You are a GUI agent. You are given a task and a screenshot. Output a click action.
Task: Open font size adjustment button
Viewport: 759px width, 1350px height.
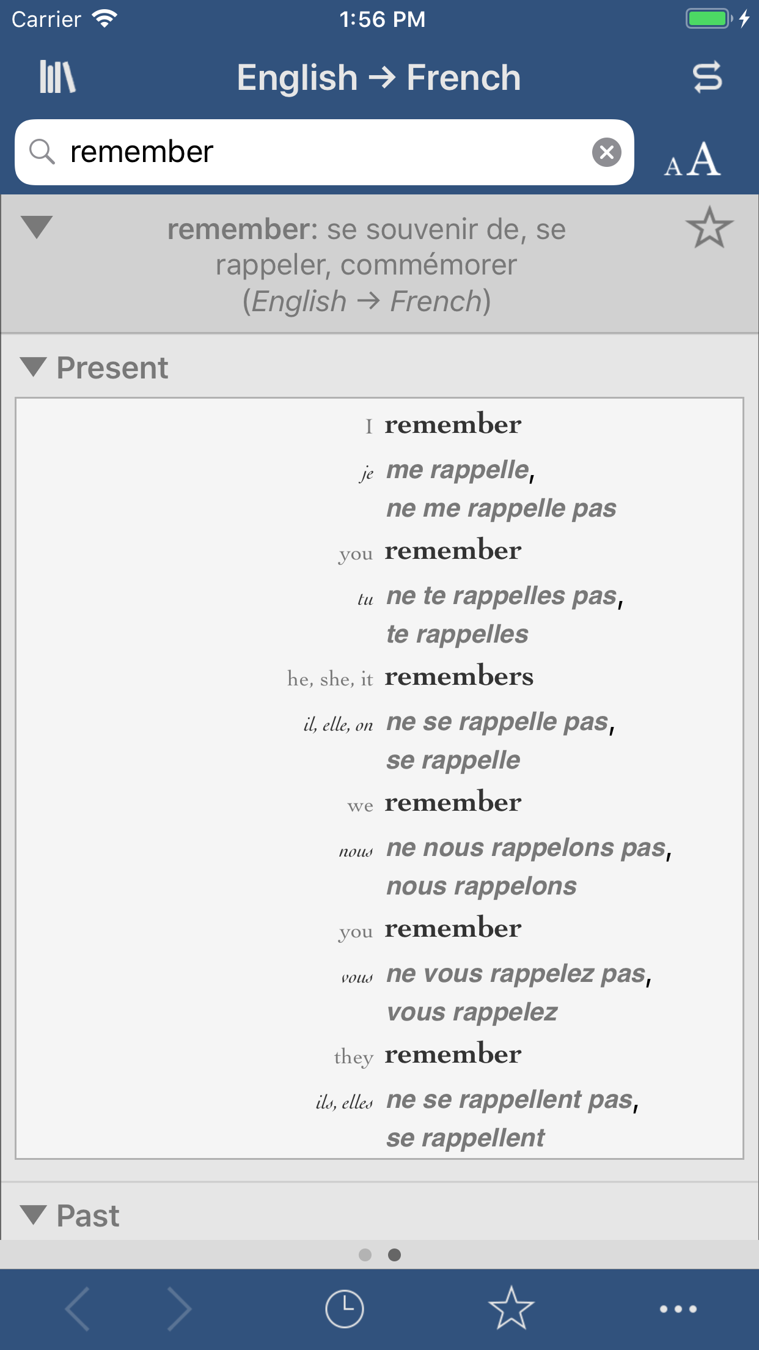click(x=692, y=160)
